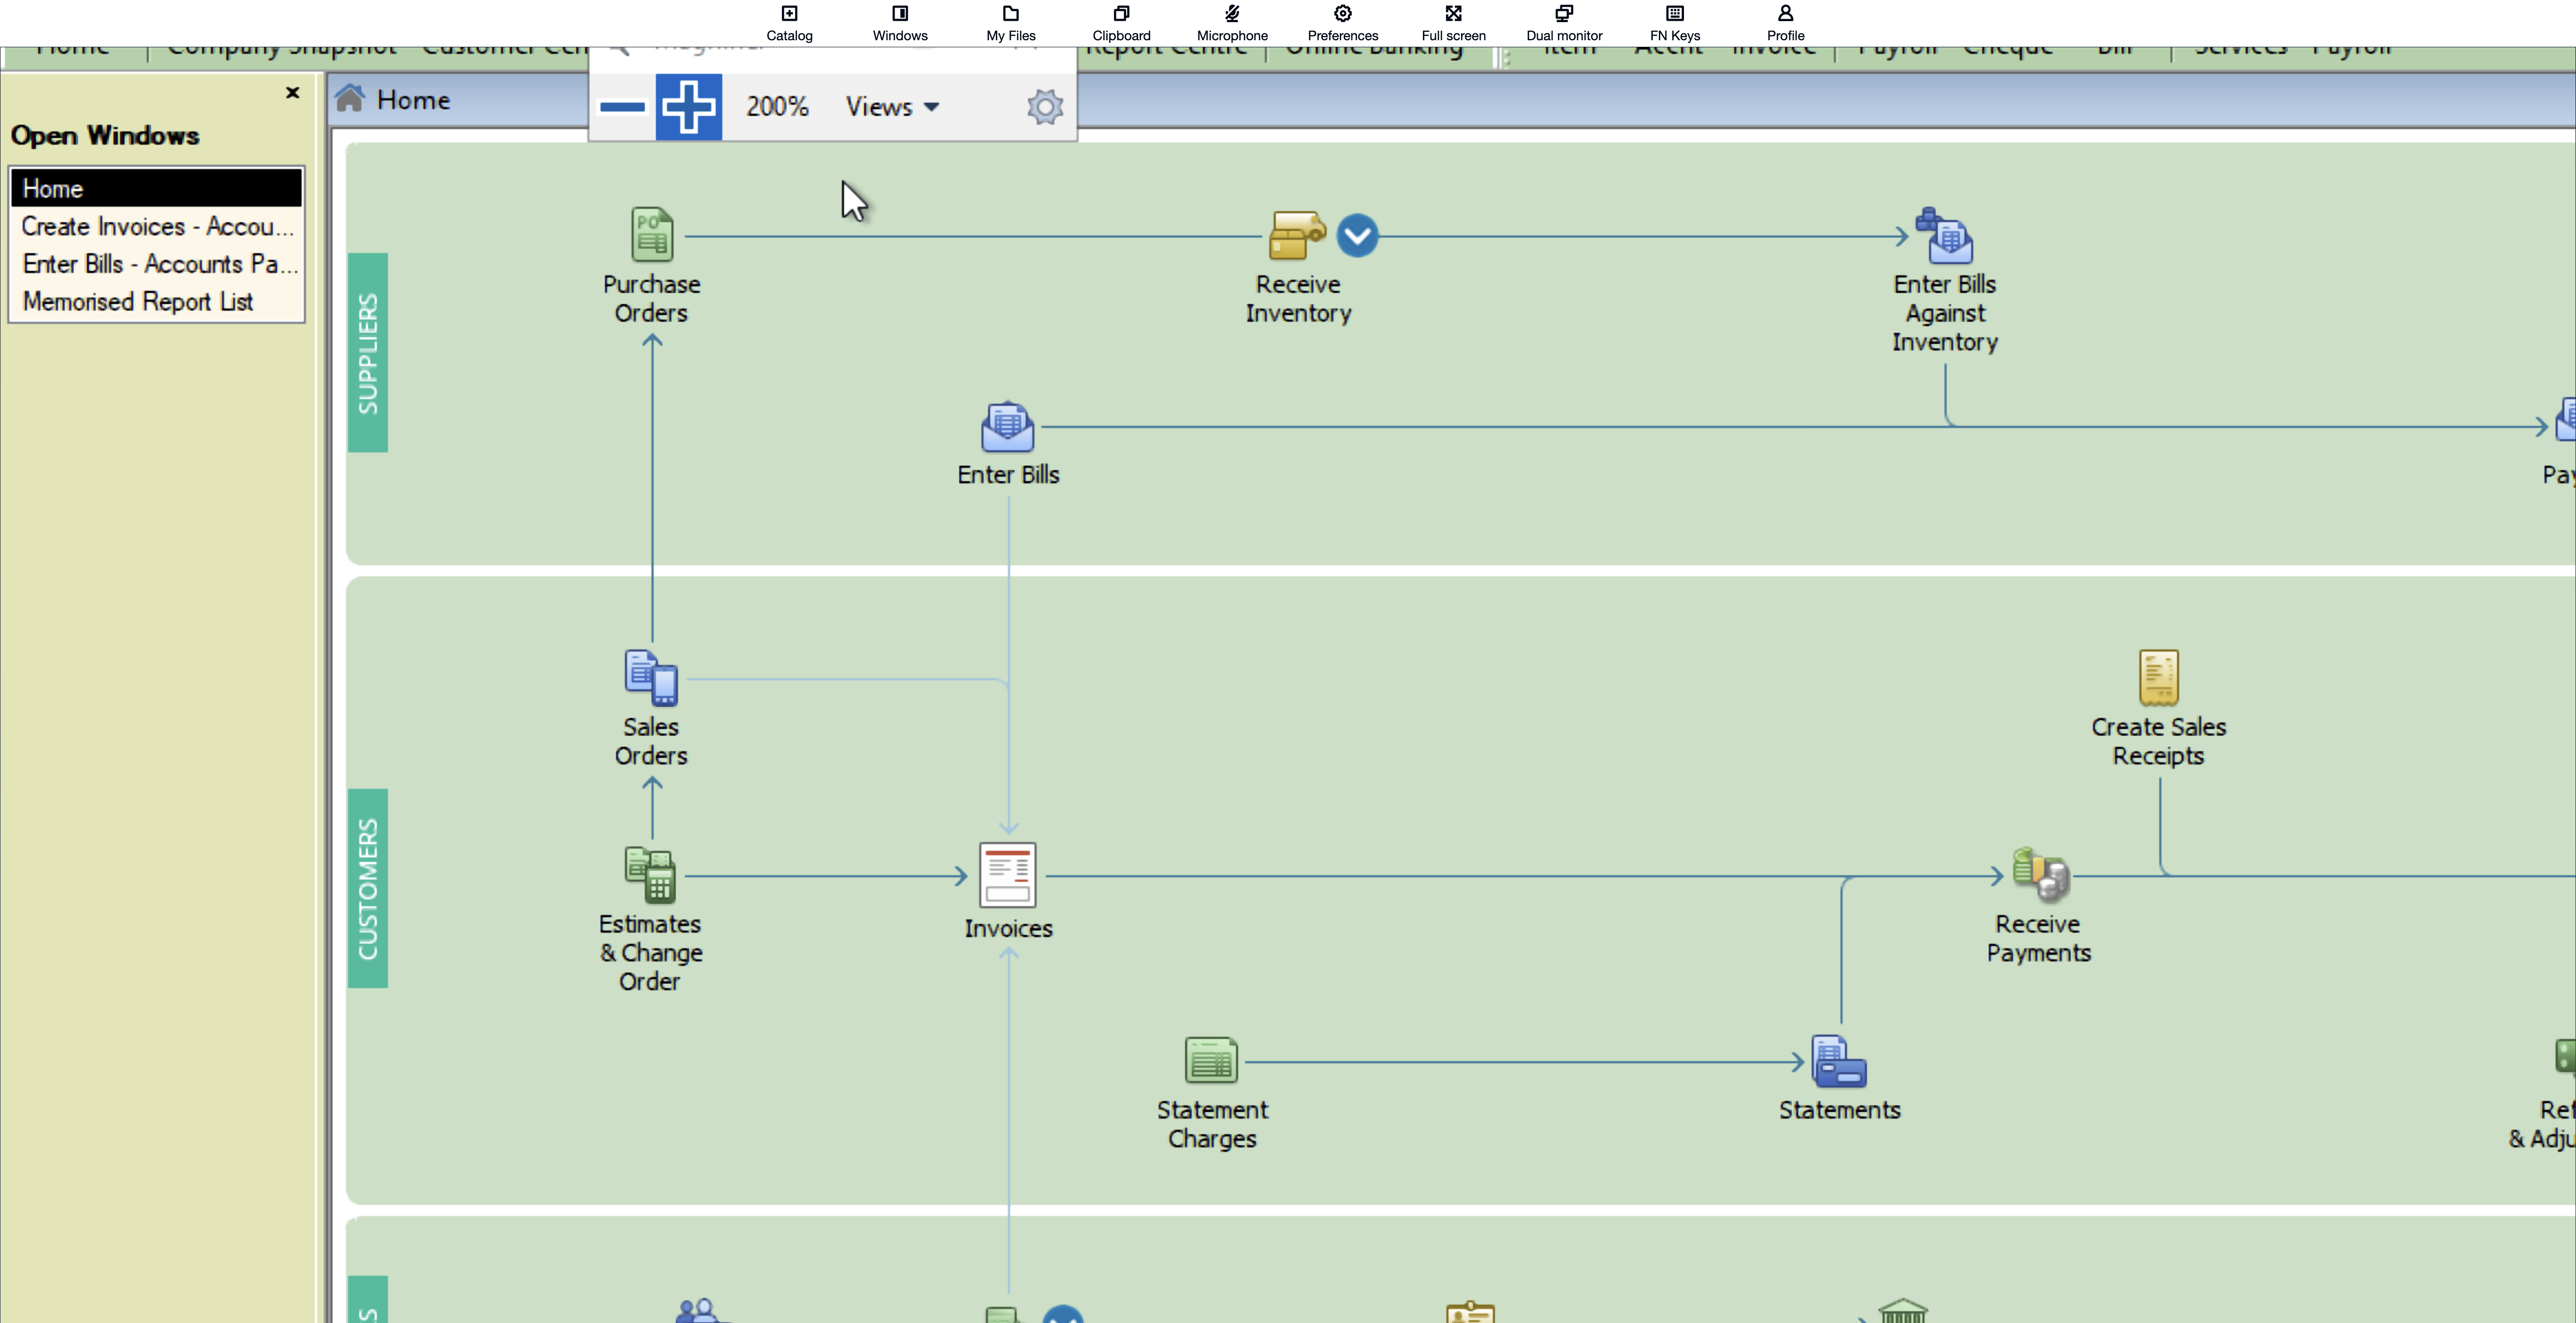This screenshot has height=1323, width=2576.
Task: Click the 200% zoom level text
Action: (x=777, y=106)
